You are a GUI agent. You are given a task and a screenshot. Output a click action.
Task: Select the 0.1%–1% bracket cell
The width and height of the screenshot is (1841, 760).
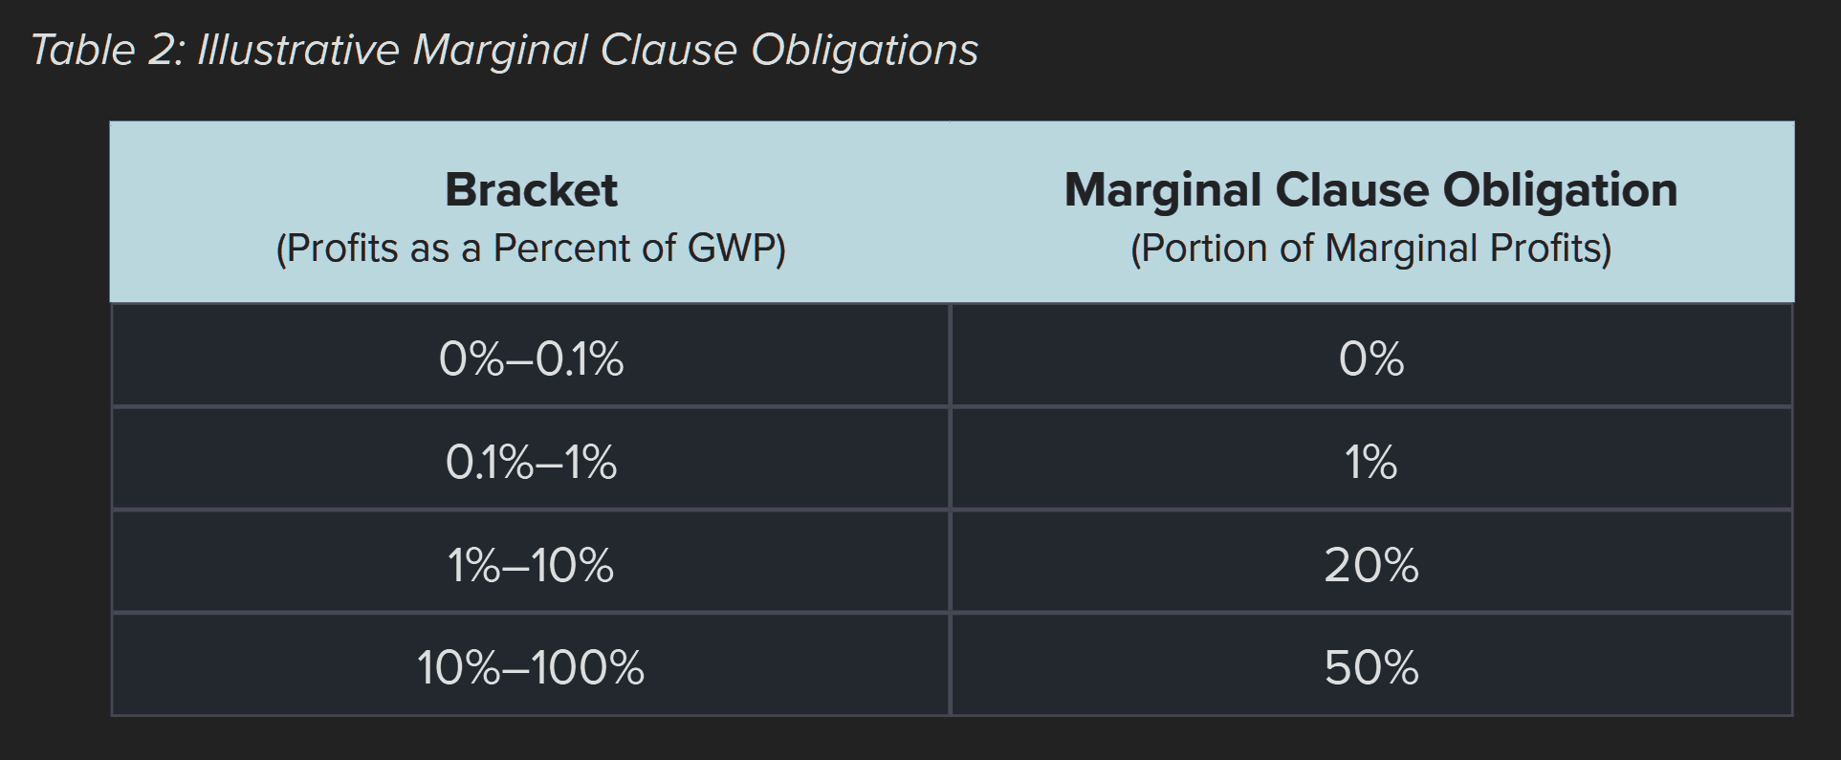click(531, 459)
